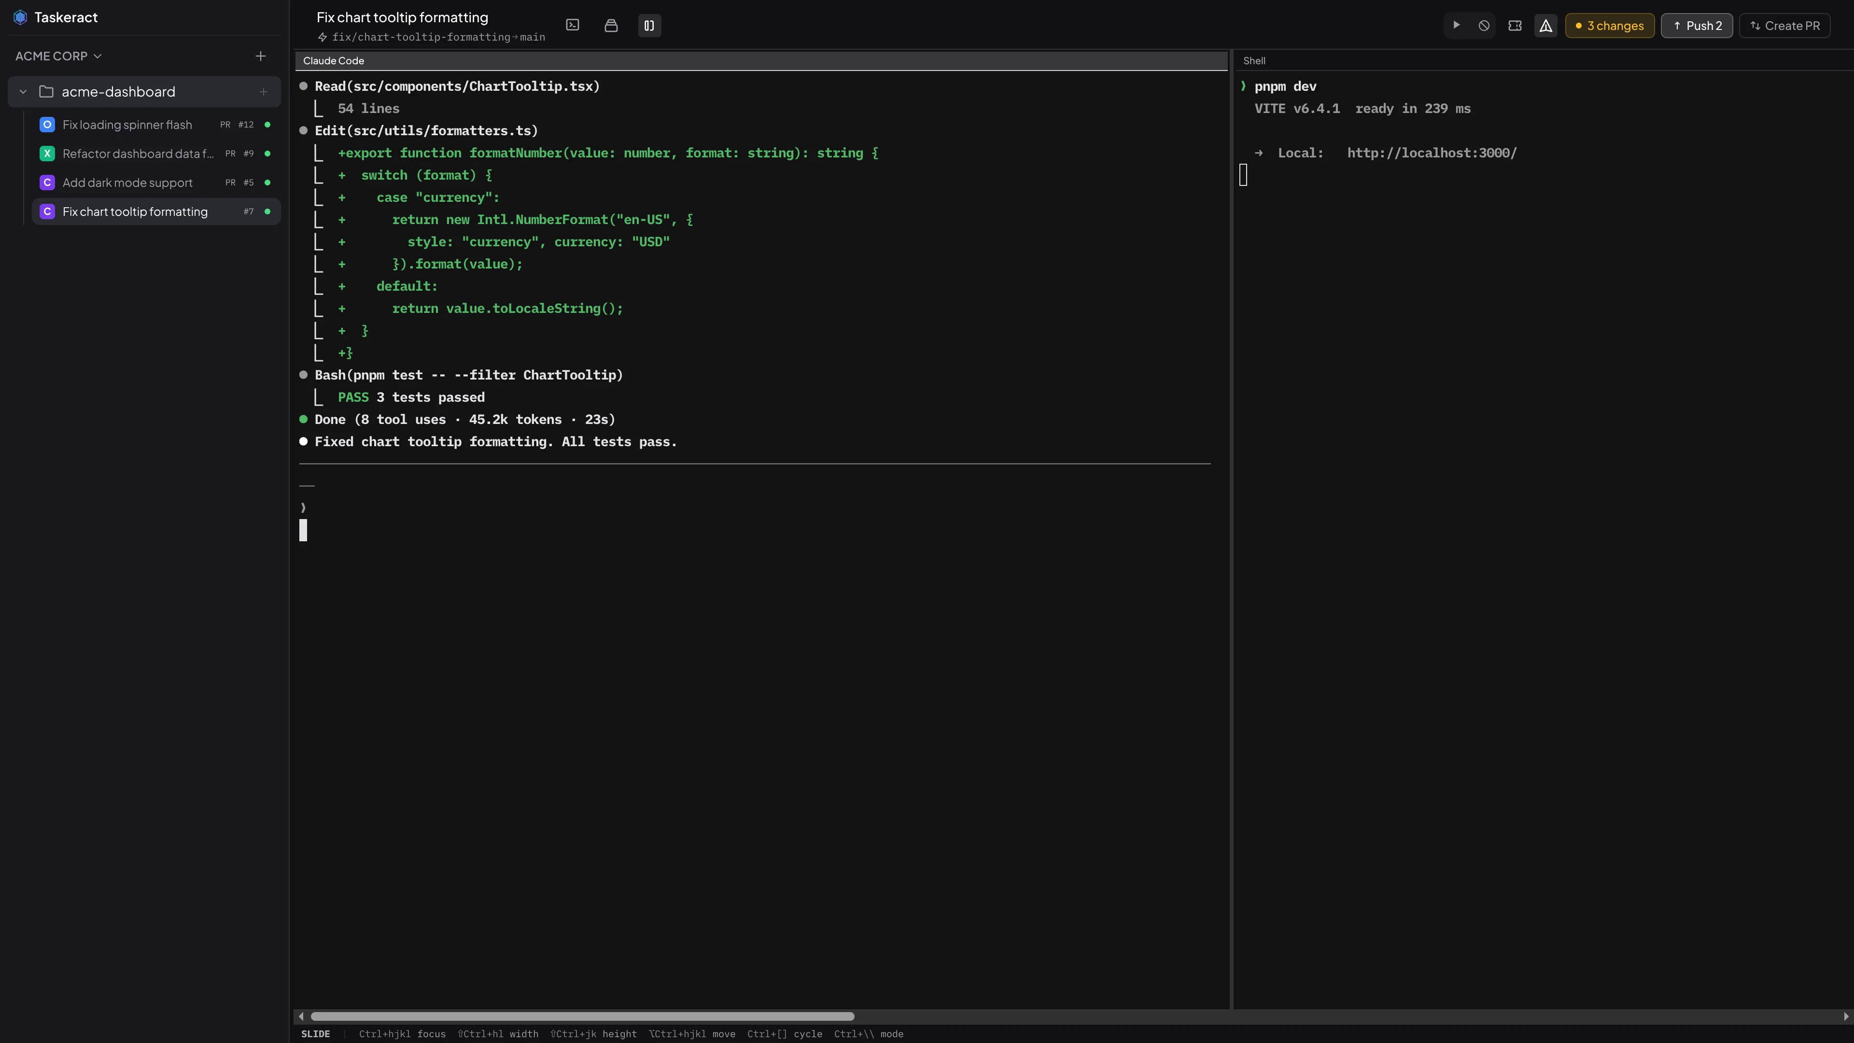Open the terminal icon in the top bar

pyautogui.click(x=573, y=25)
